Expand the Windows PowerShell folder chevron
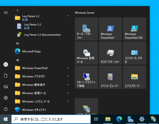 [68, 68]
